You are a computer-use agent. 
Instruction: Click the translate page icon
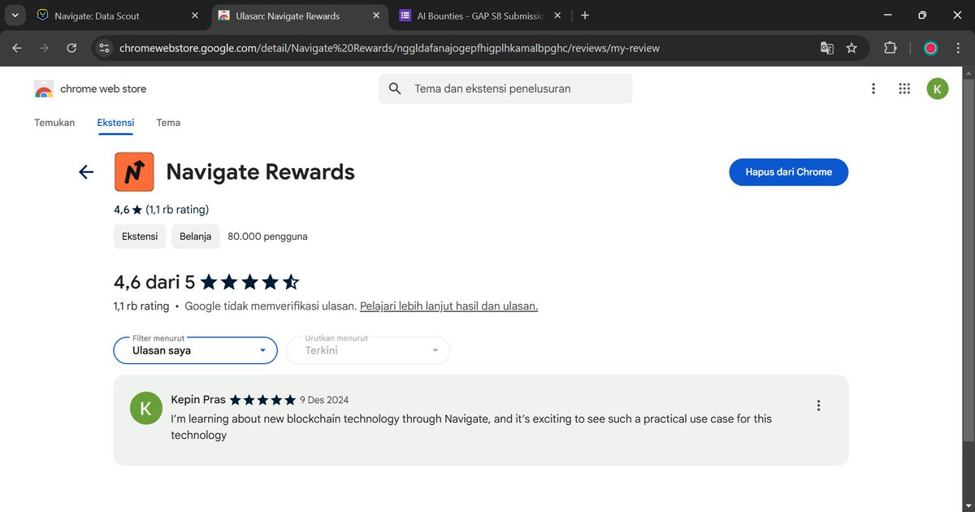(x=827, y=48)
